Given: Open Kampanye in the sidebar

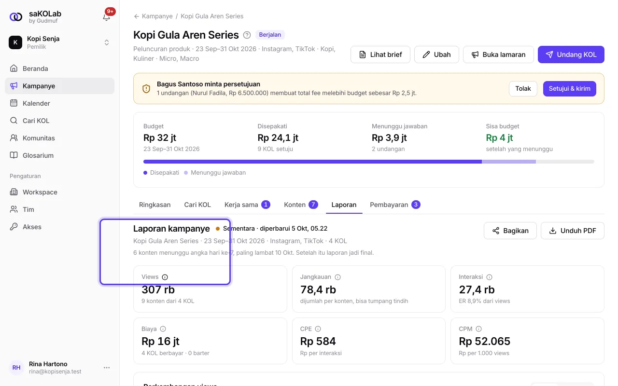Looking at the screenshot, I should (60, 86).
